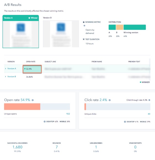Image resolution: width=155 pixels, height=160 pixels.
Task: Click the 0.06% unsubscribes percentage
Action: pyautogui.click(x=96, y=151)
